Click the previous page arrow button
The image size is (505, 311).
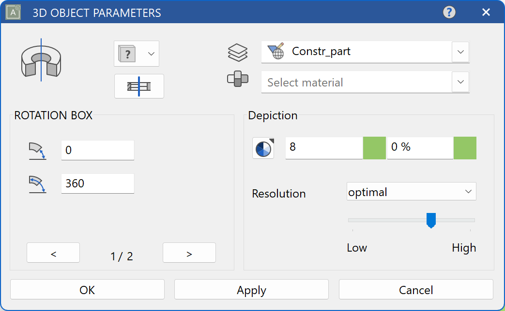pos(53,252)
